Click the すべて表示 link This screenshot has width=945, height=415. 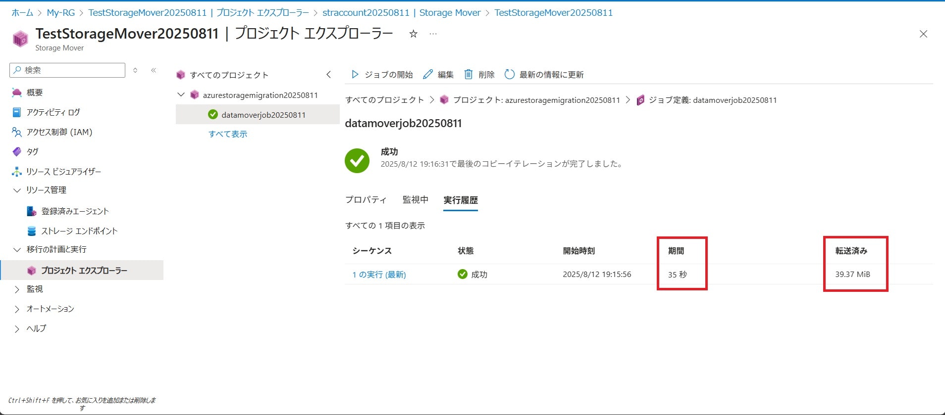(228, 134)
